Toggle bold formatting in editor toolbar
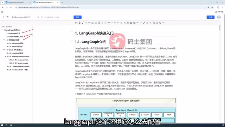 79,23
